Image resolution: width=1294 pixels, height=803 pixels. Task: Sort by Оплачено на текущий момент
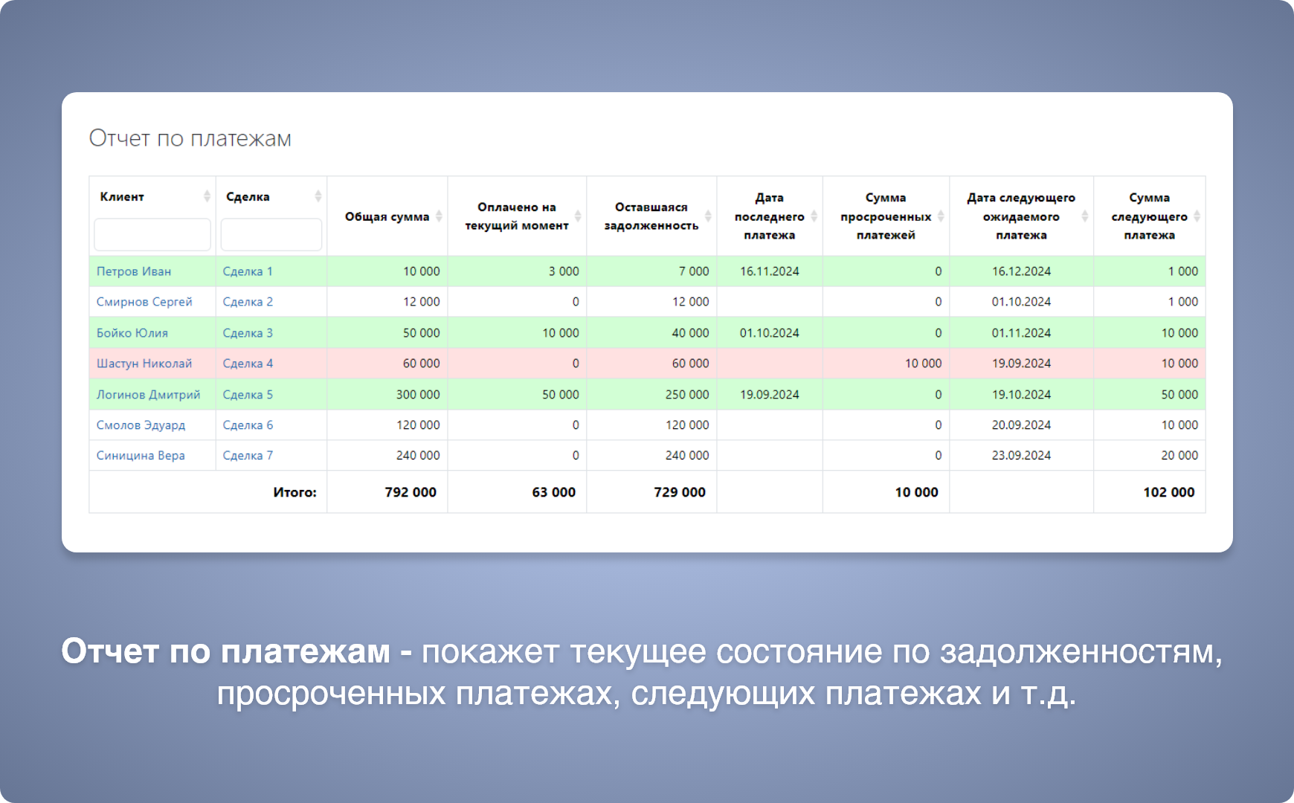tap(578, 216)
